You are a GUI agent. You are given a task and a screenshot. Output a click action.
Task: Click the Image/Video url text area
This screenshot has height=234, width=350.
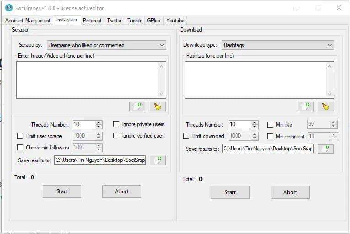coord(87,80)
